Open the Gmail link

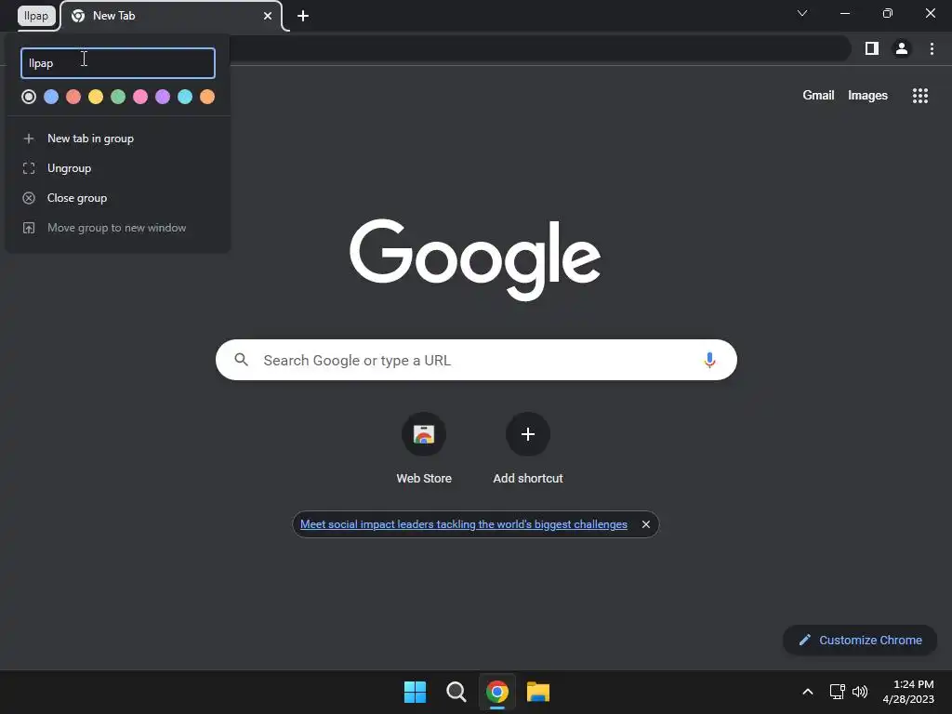818,96
